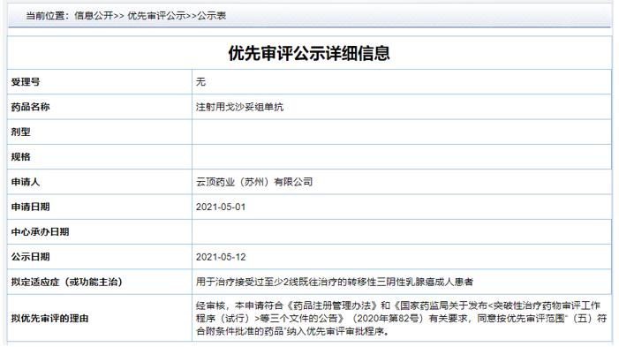Select the drug name 注射用戈沙妥组单抗
619x347 pixels.
coord(239,107)
